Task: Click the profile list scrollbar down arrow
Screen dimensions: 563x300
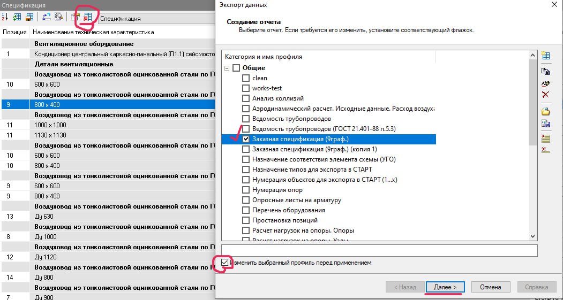Action: (x=532, y=236)
